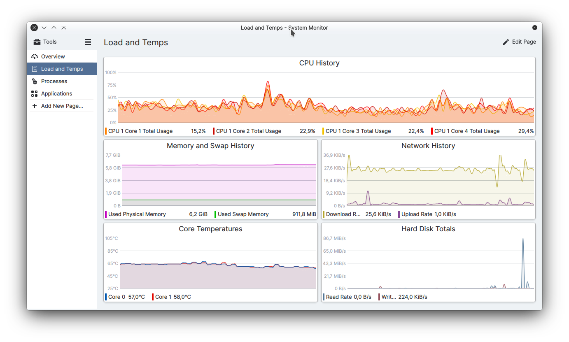Click the brown swatch for Write rate
569x342 pixels.
[x=379, y=297]
